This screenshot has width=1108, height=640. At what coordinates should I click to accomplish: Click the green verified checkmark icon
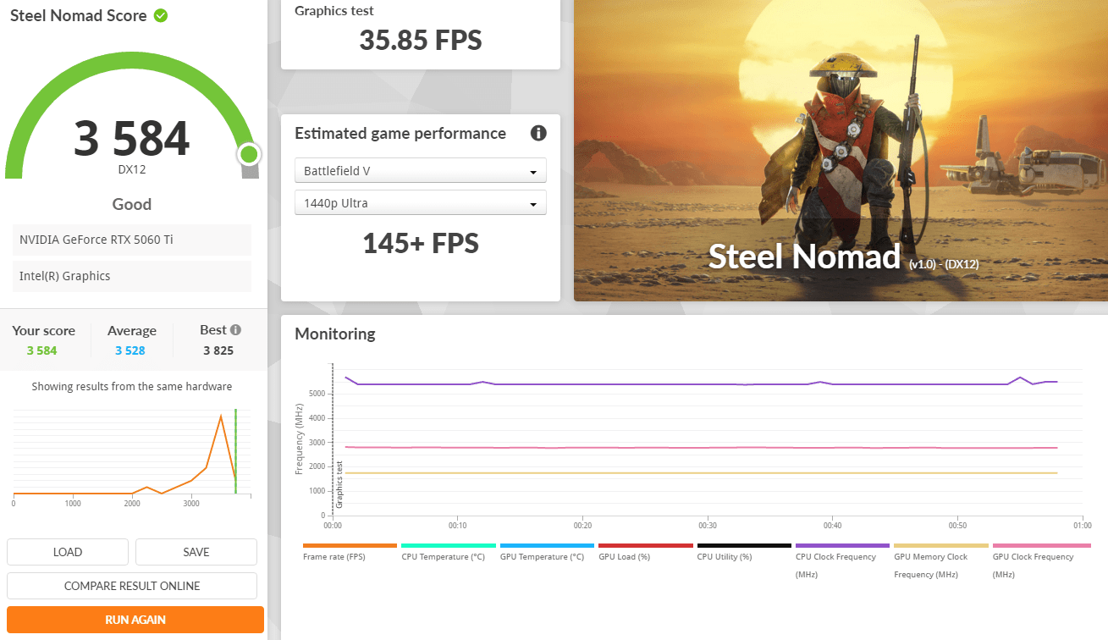pos(160,16)
